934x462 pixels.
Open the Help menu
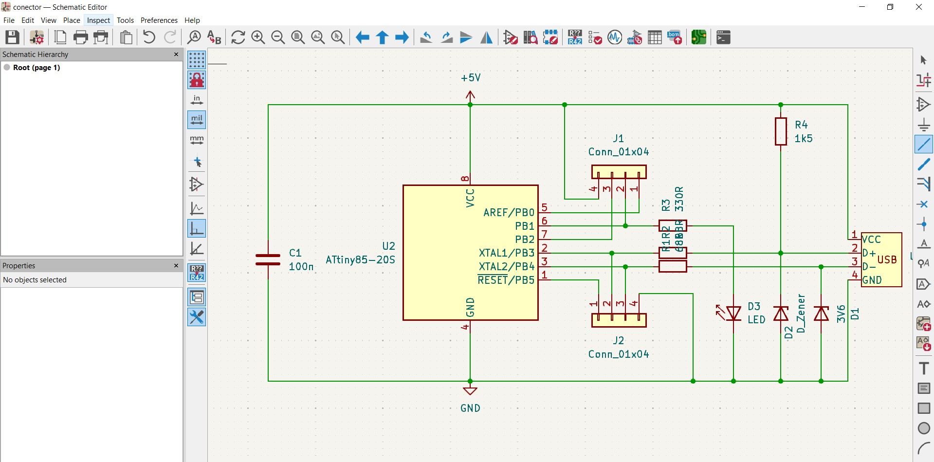pyautogui.click(x=192, y=20)
